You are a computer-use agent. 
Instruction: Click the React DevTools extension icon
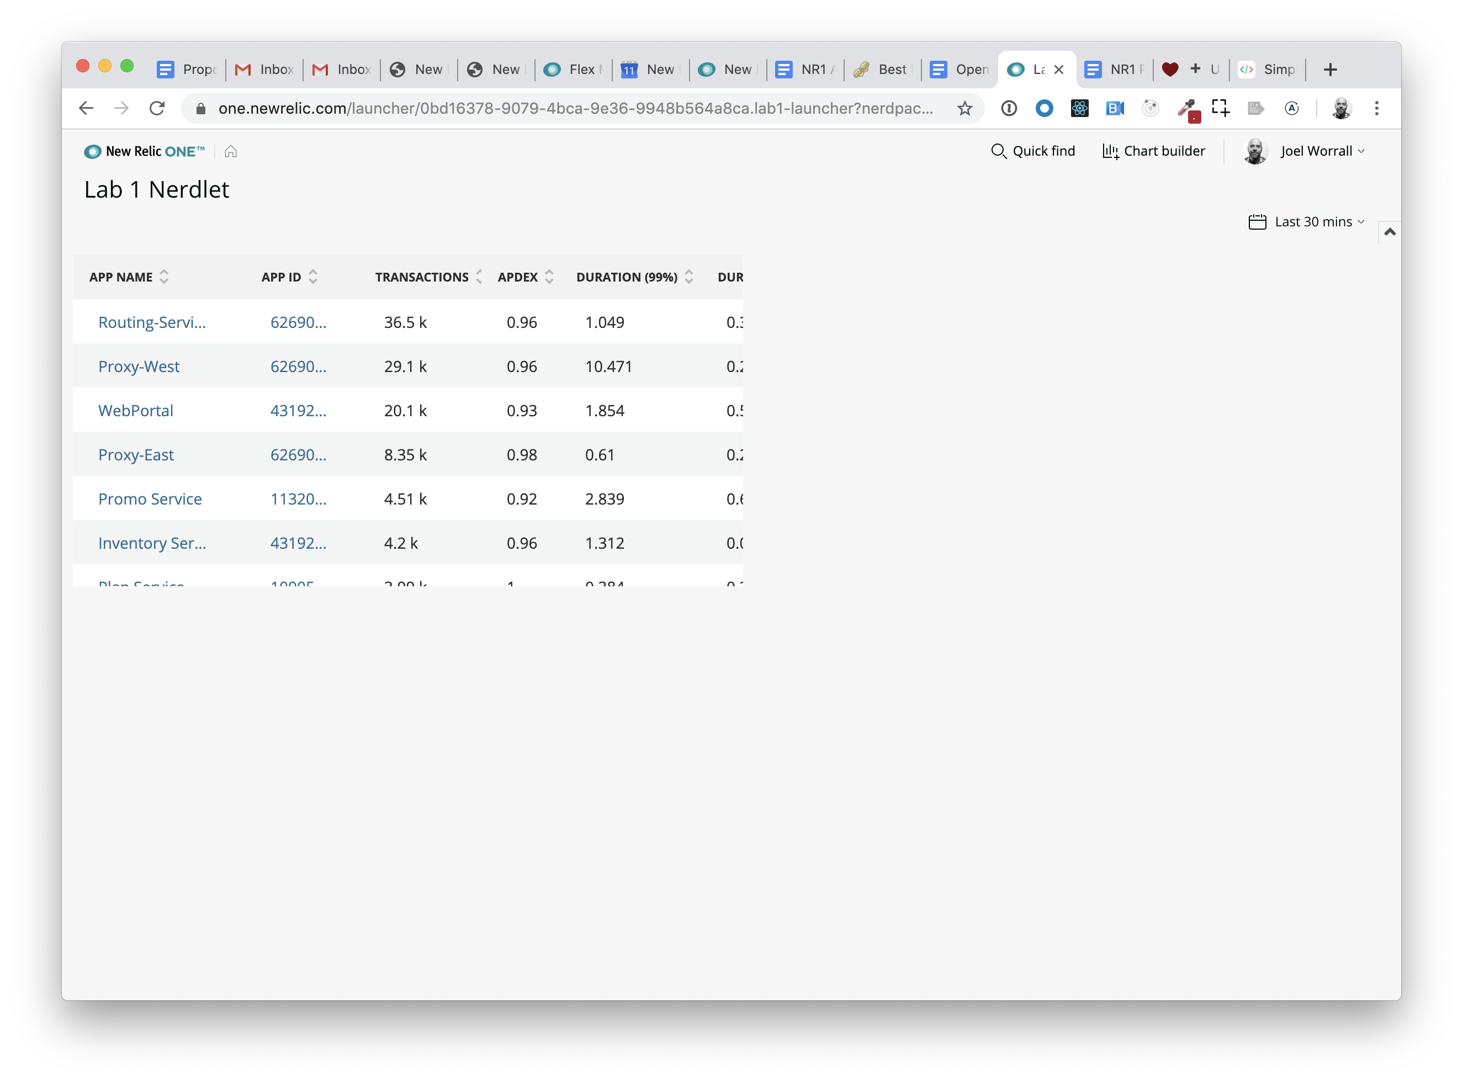coord(1079,109)
